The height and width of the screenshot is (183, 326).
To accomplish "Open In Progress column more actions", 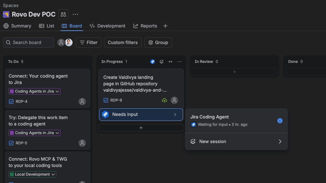I will pyautogui.click(x=179, y=62).
